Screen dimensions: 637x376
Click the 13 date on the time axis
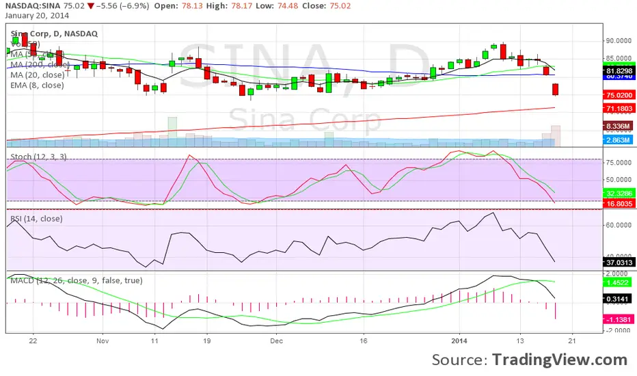[520, 340]
